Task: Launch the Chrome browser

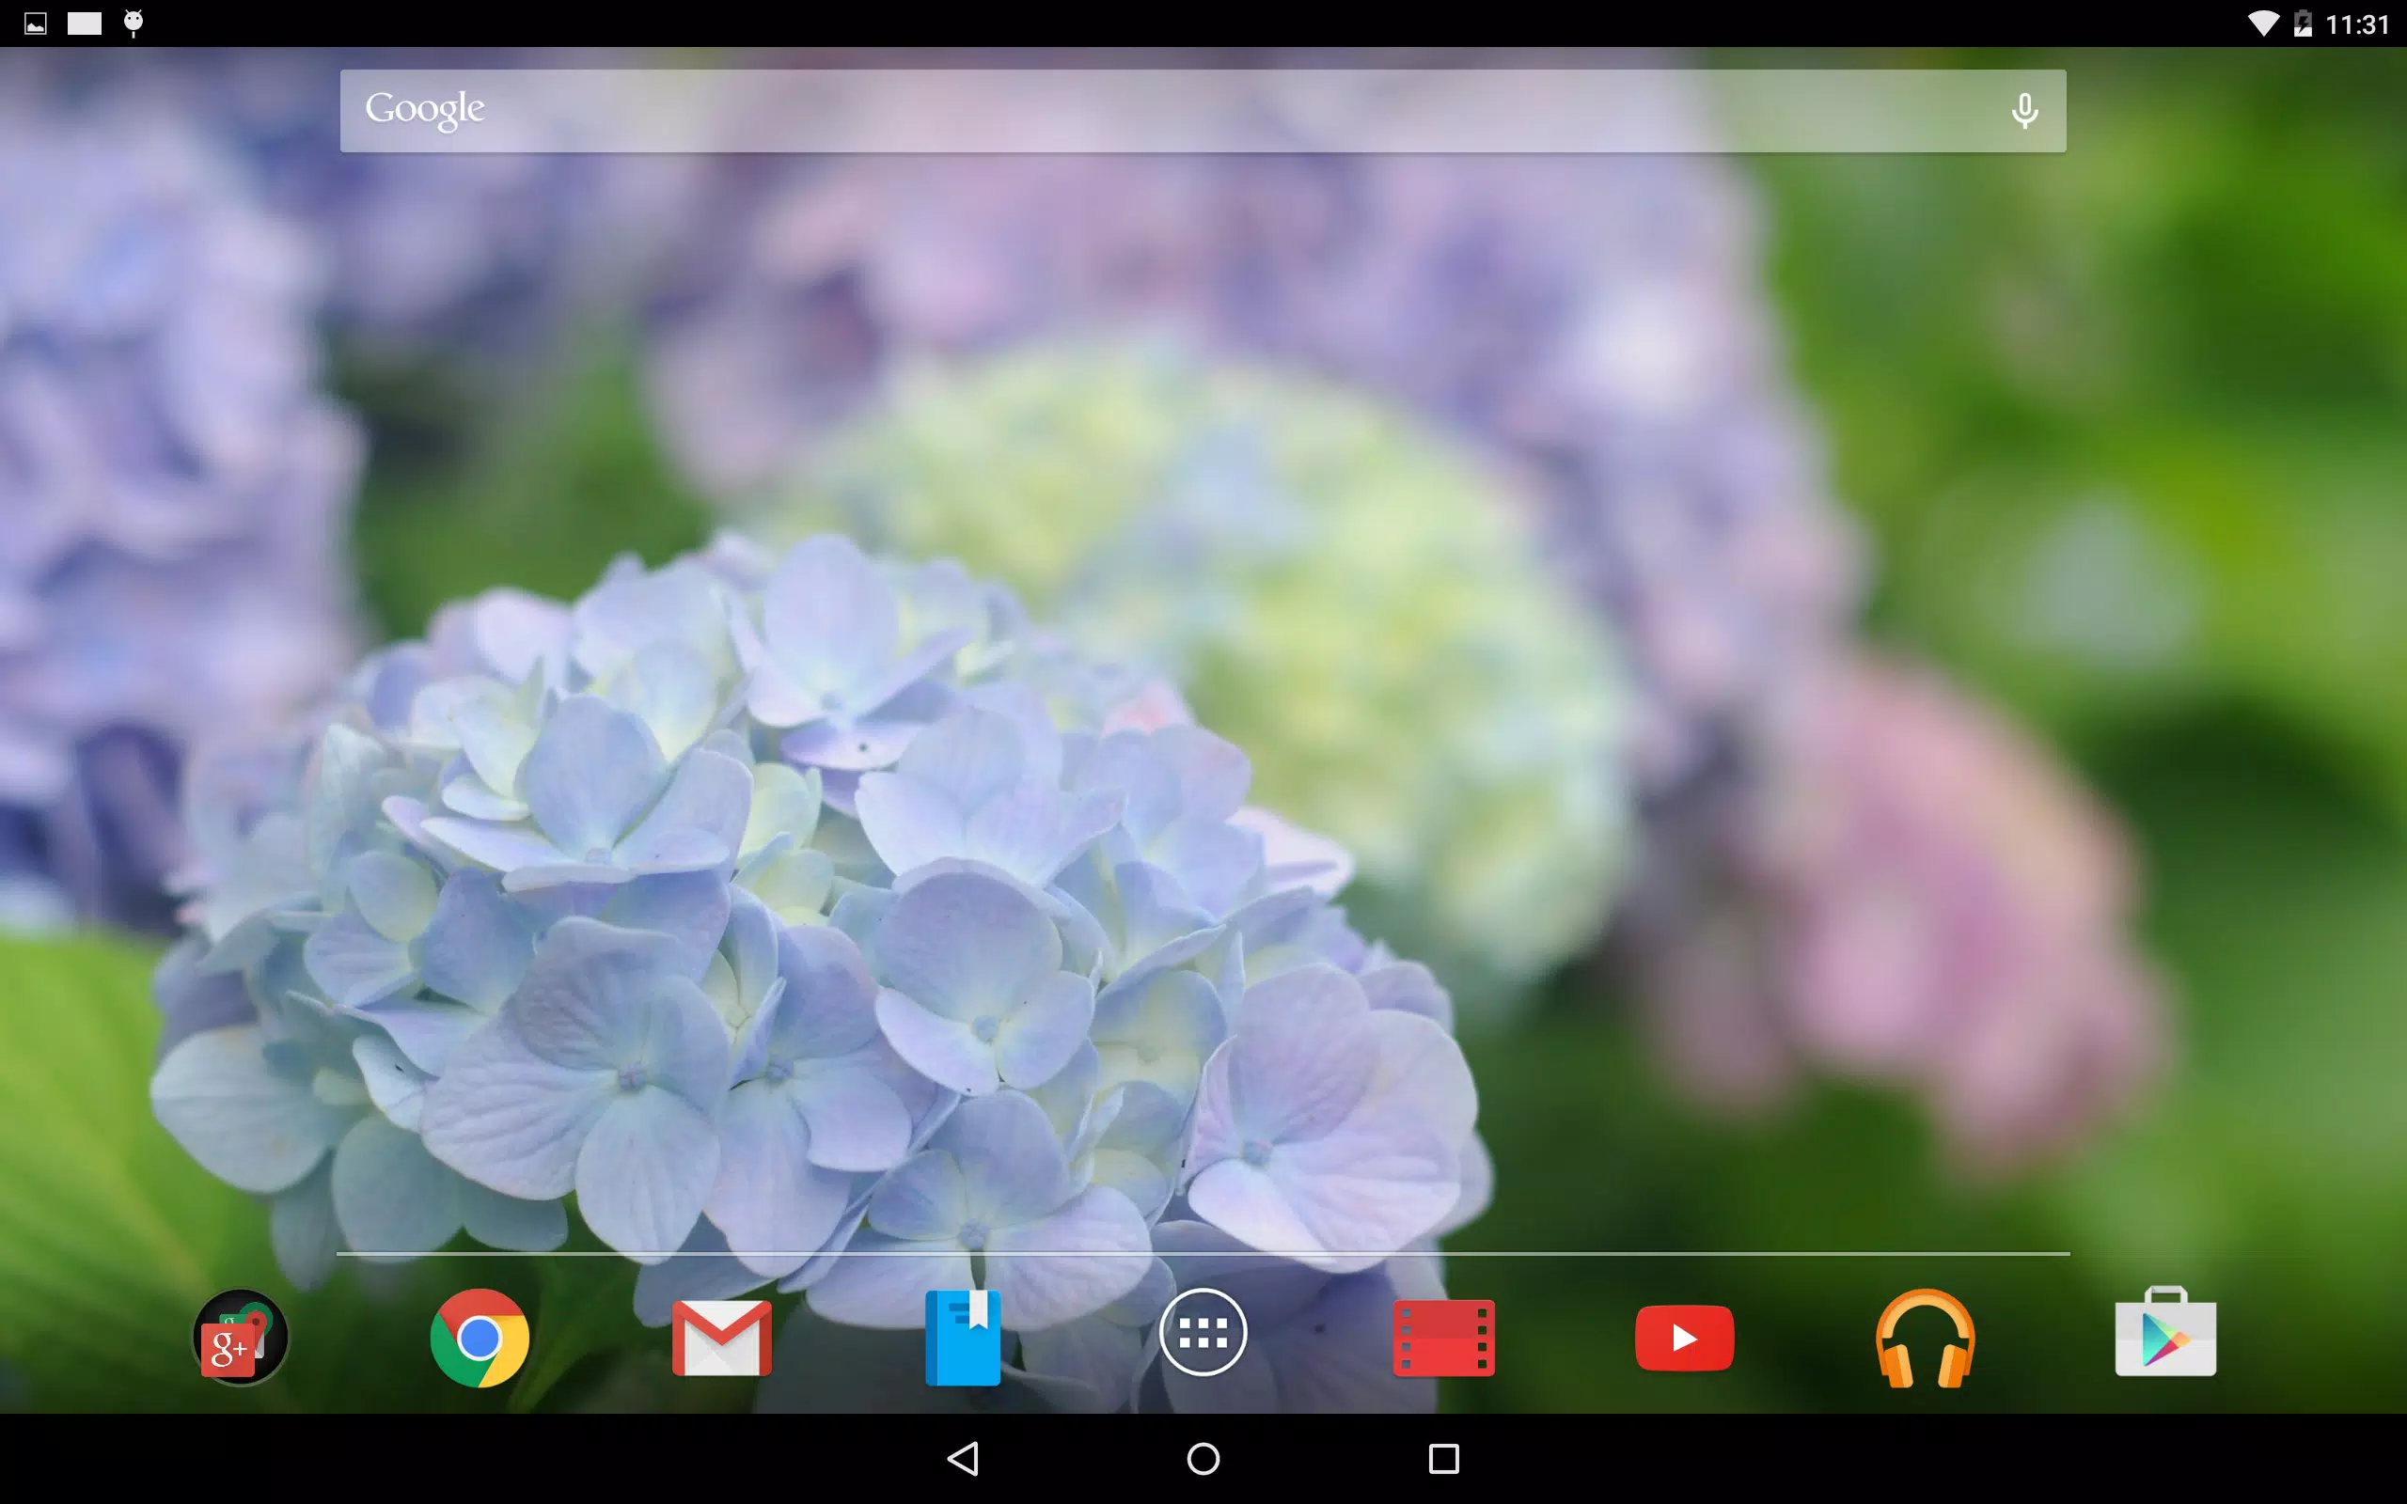Action: pos(480,1337)
